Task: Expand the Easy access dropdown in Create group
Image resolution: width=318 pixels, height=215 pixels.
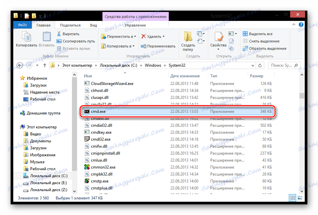Action: pos(201,41)
